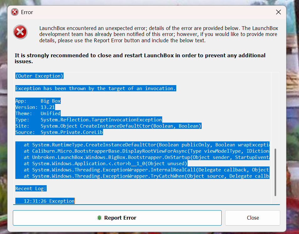Click the Close button in the error dialog

click(x=253, y=218)
